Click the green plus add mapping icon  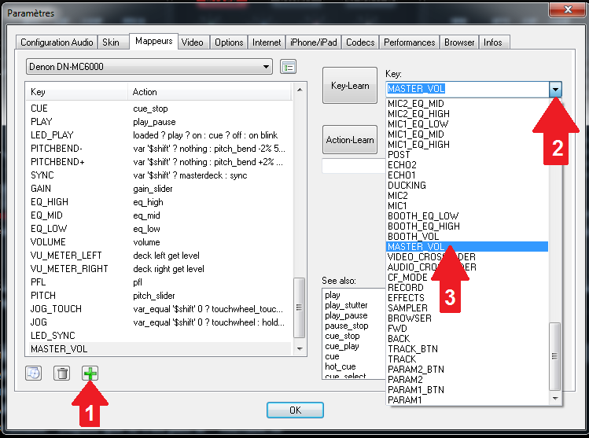coord(90,374)
